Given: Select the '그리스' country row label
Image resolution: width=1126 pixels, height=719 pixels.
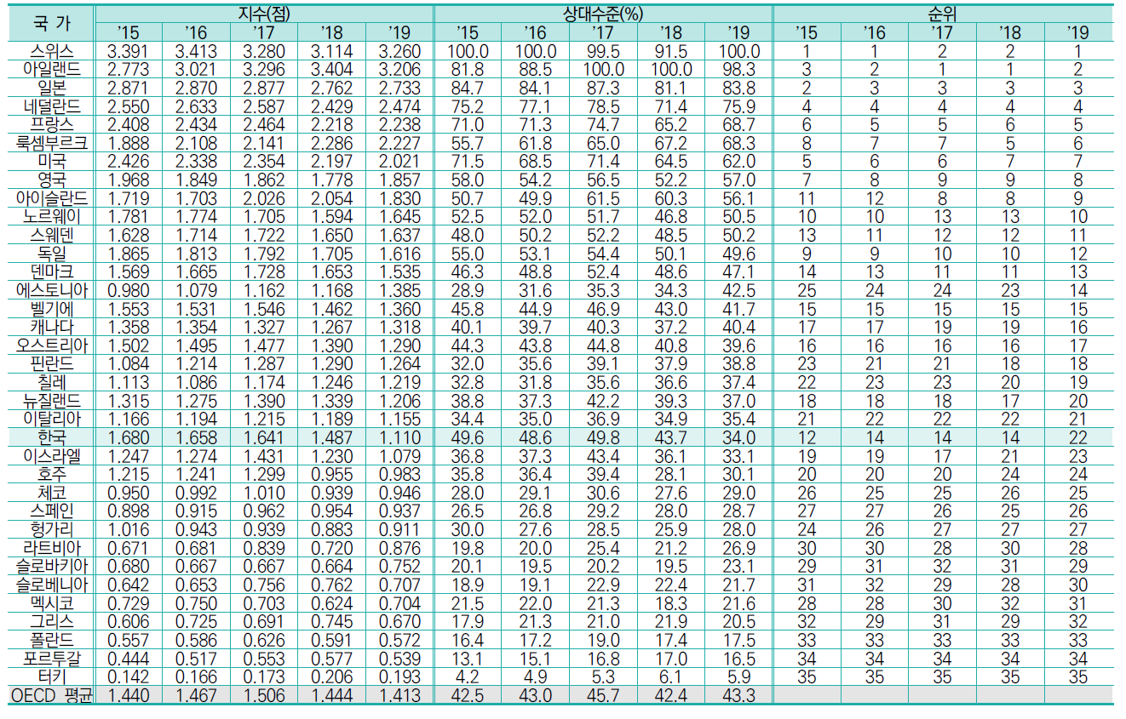Looking at the screenshot, I should (x=52, y=623).
